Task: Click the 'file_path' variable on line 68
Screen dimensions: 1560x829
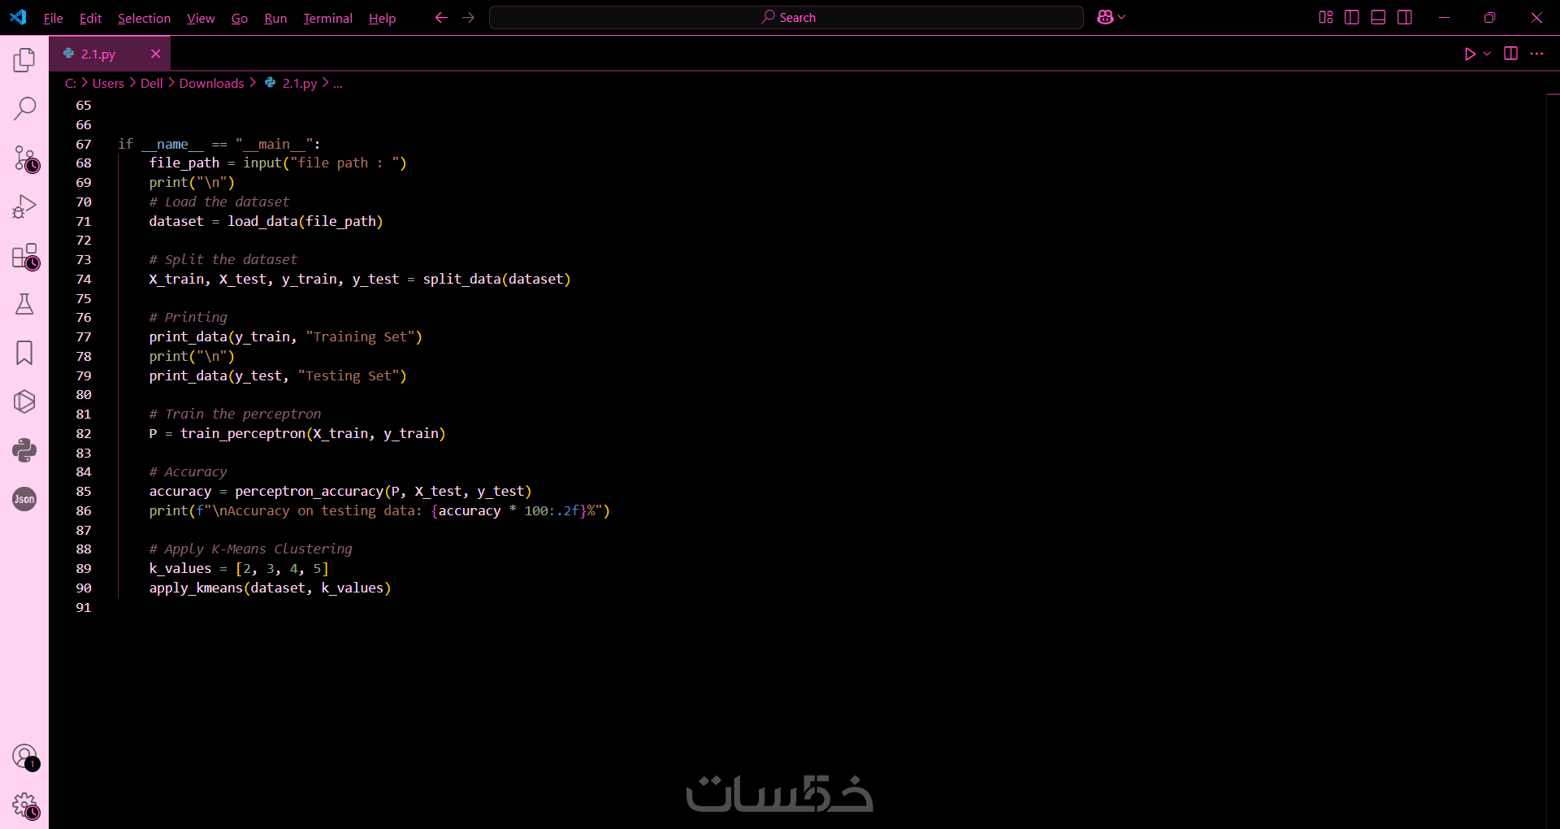Action: click(x=184, y=163)
